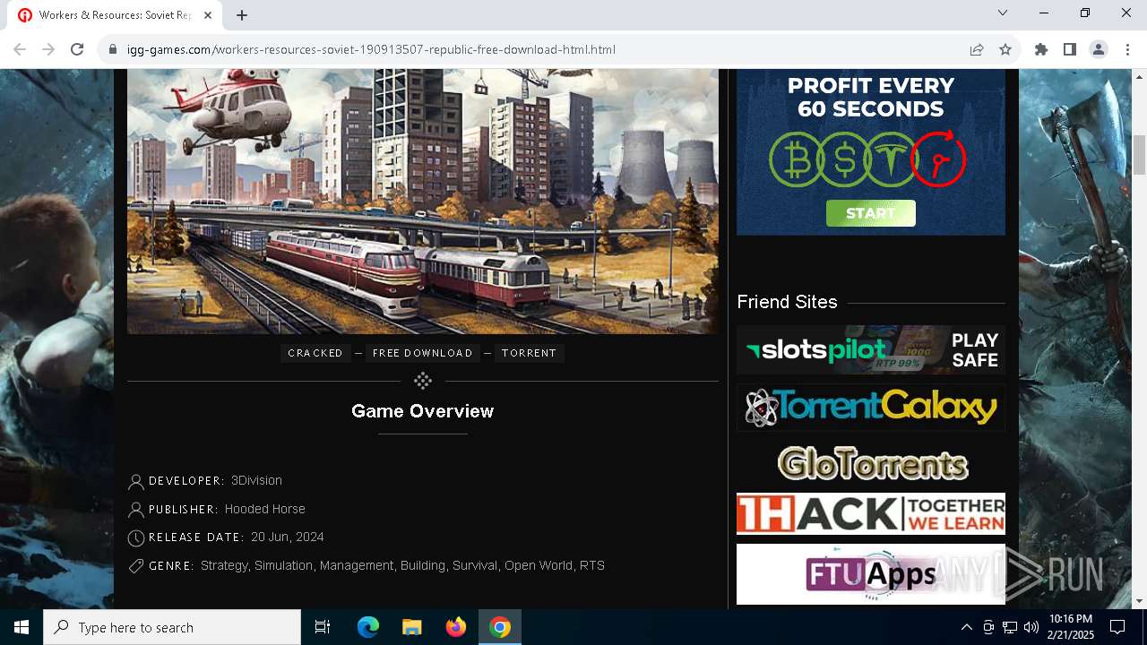Open the CRACKED tag link
Screen dimensions: 1147x645
pos(315,353)
